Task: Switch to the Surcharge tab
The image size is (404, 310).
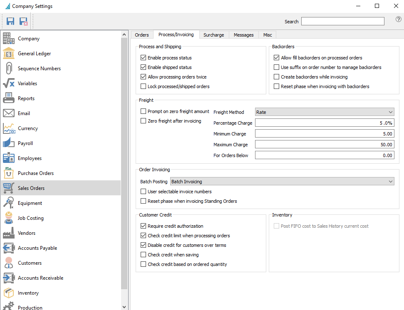Action: click(213, 35)
